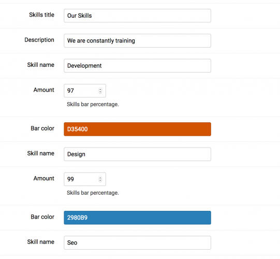
Task: Click the 'Bar color' label beside 2980B9
Action: pyautogui.click(x=42, y=217)
